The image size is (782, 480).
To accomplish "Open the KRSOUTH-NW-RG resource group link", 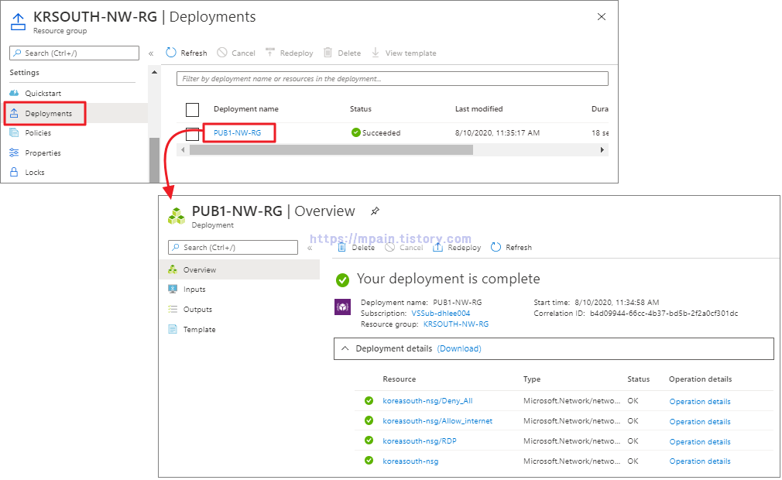I will [456, 324].
